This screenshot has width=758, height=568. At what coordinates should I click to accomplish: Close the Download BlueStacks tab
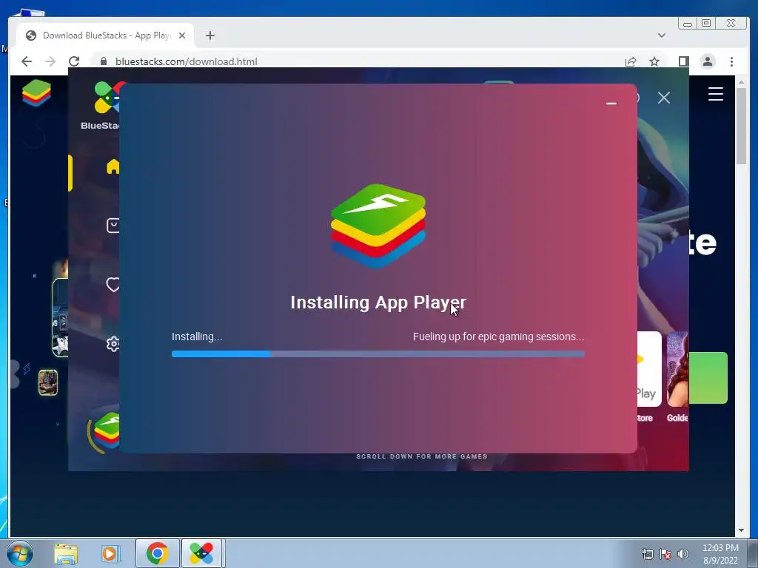coord(182,35)
